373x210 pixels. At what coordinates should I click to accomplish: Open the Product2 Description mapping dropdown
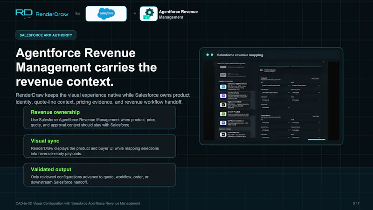[276, 93]
